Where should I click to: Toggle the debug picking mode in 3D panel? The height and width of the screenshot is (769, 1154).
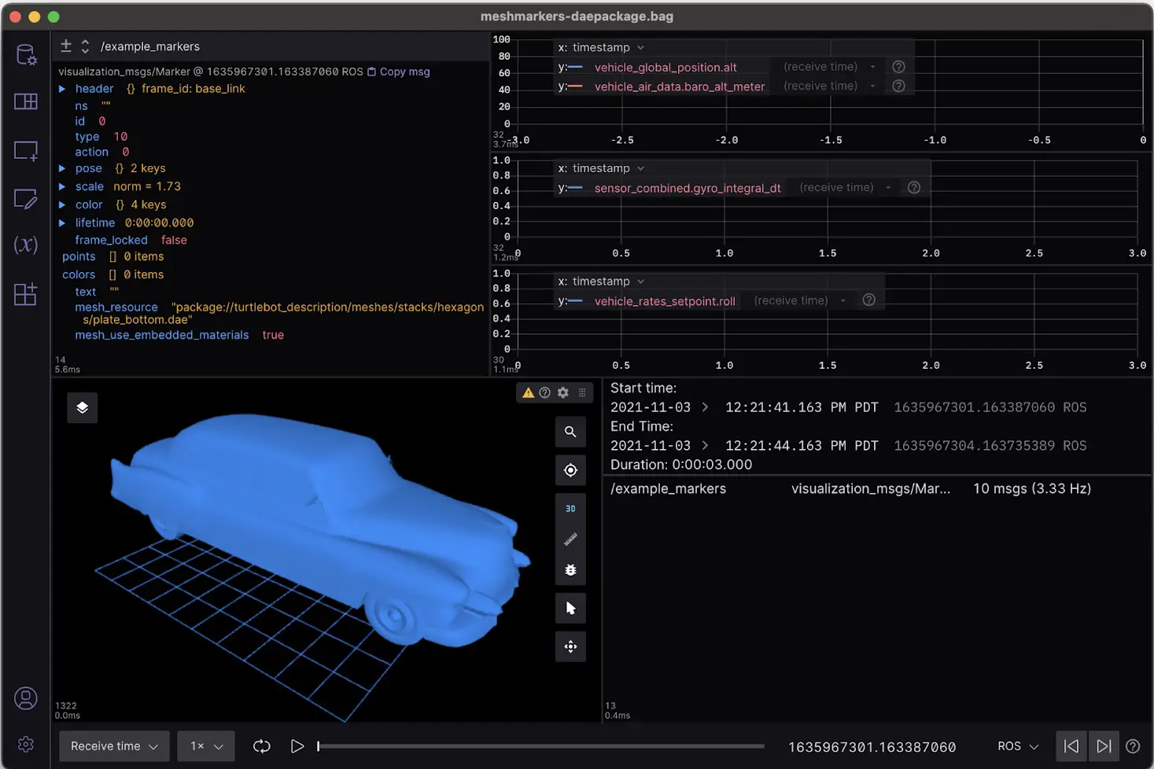pyautogui.click(x=570, y=569)
